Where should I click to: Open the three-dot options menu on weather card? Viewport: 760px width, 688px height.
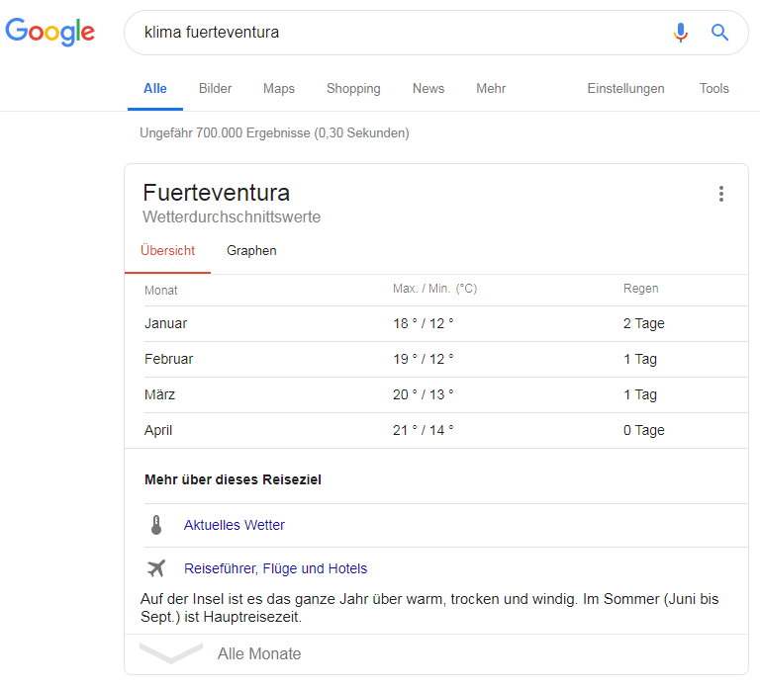pyautogui.click(x=721, y=194)
